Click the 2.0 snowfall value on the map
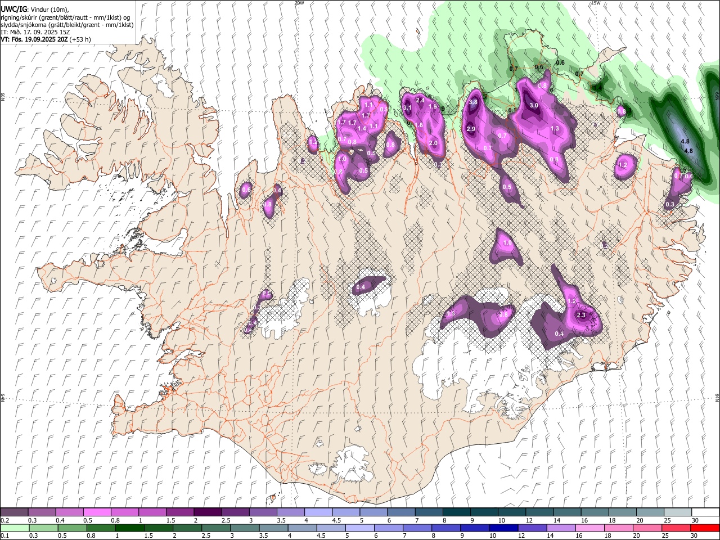This screenshot has height=540, width=720. (x=433, y=143)
